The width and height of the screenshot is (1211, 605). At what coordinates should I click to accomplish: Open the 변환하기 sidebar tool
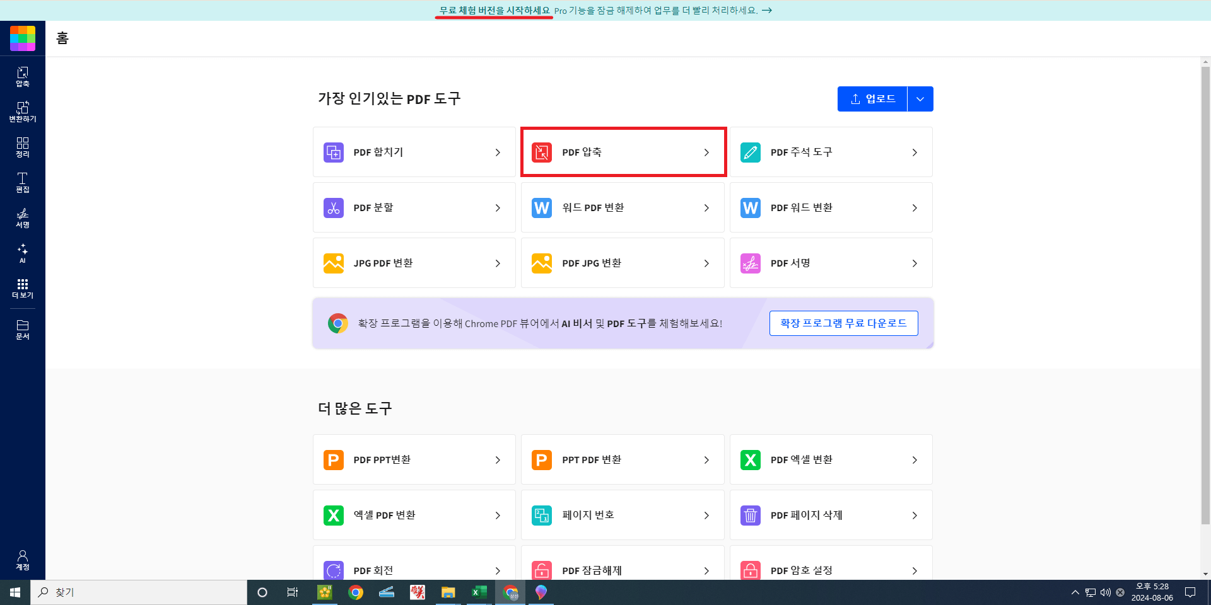coord(22,112)
